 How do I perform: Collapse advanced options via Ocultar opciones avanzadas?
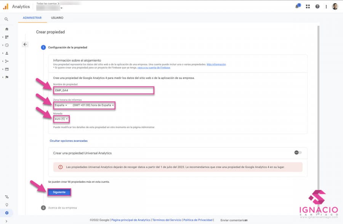point(69,141)
